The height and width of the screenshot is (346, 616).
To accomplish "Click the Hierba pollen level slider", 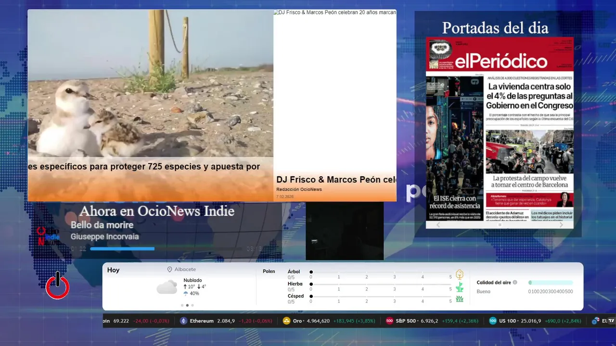I will (381, 284).
